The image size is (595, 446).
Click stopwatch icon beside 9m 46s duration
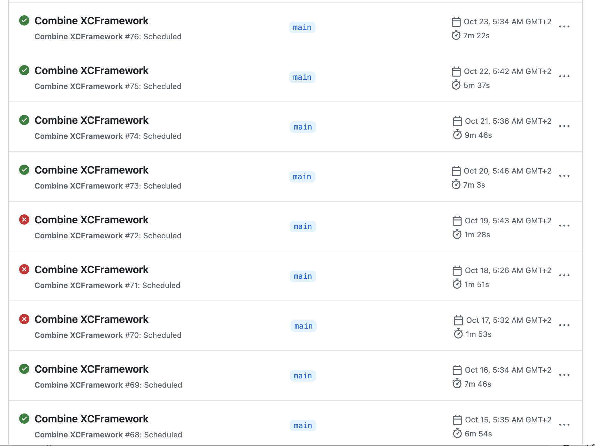(457, 135)
